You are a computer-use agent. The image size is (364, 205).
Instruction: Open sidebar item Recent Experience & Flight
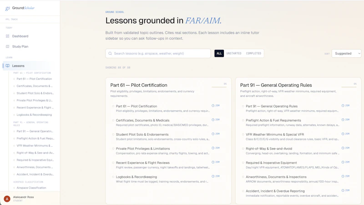35,108
